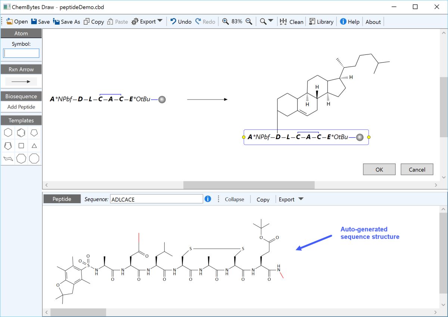Select the Peptide tab in the lower panel

tap(62, 199)
